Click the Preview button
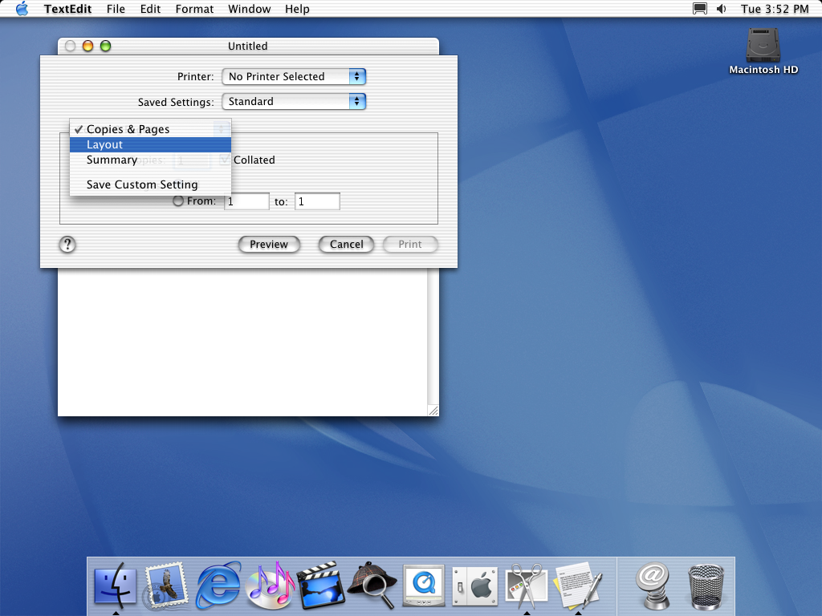This screenshot has height=616, width=822. [269, 244]
